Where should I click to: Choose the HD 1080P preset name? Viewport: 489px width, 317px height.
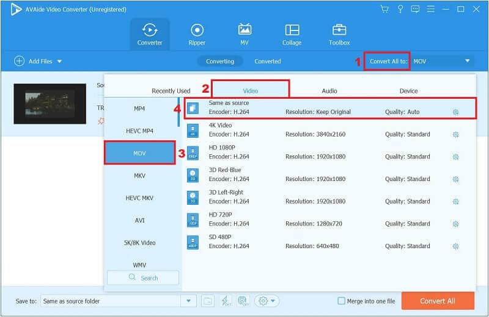pos(222,148)
